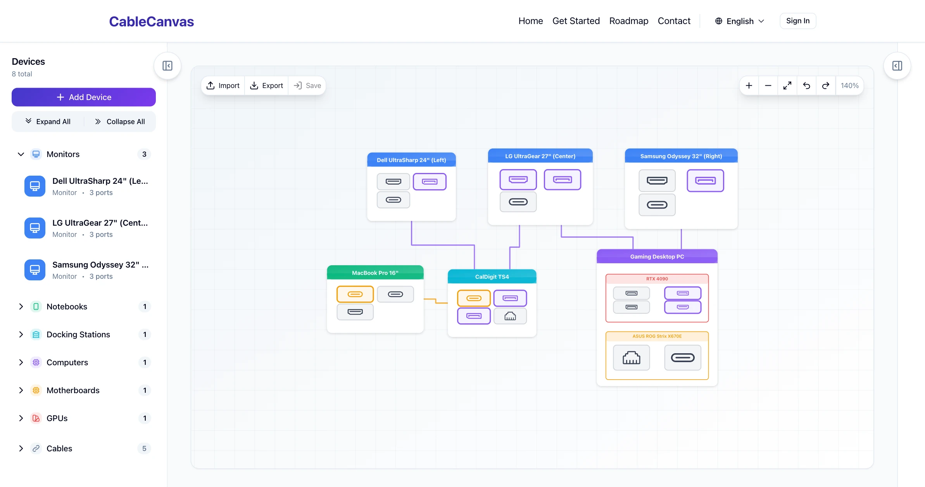
Task: Open the Get Started page
Action: pyautogui.click(x=576, y=21)
